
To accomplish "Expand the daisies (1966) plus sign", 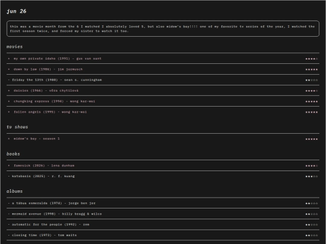I will pyautogui.click(x=8, y=90).
